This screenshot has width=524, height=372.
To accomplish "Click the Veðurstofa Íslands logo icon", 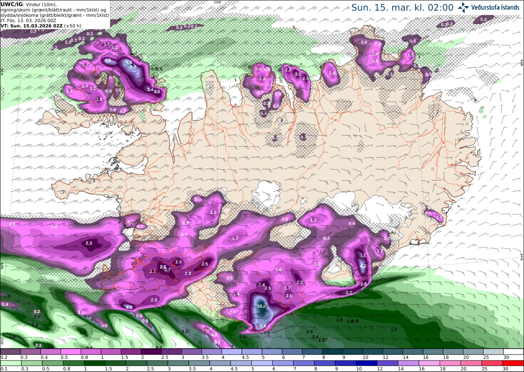I will point(463,7).
